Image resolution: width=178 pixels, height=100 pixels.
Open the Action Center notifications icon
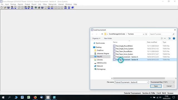point(174,97)
